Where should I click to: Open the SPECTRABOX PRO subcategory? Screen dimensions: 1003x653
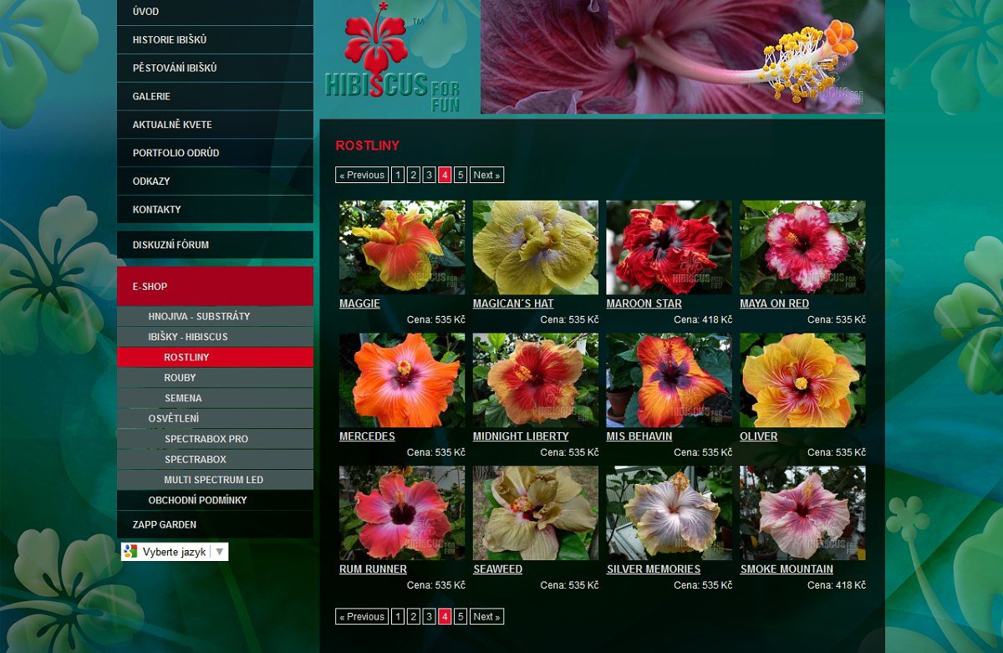tap(216, 439)
